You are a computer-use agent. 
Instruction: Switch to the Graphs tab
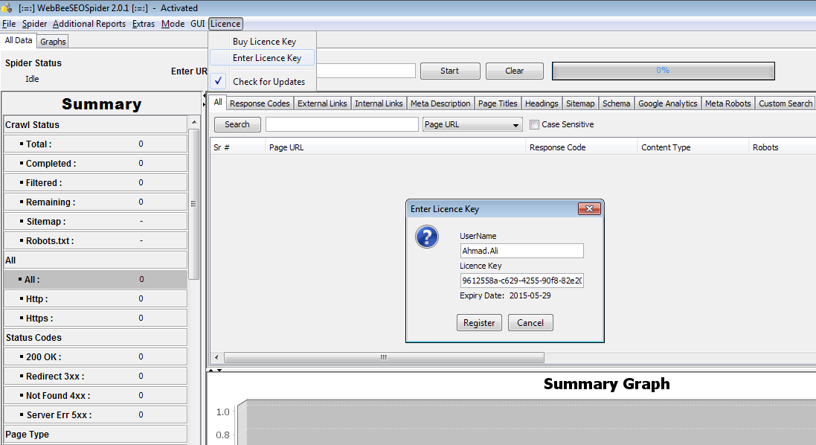(53, 42)
